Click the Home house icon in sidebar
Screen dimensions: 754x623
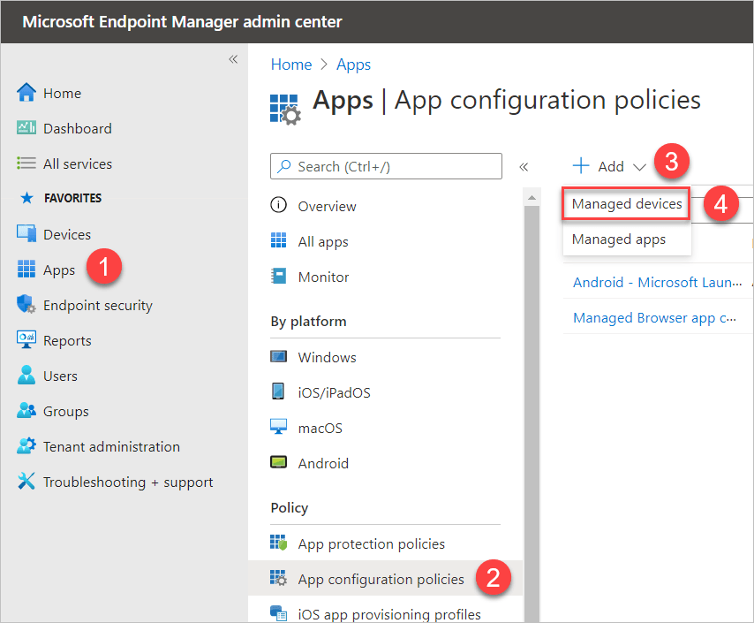[26, 93]
